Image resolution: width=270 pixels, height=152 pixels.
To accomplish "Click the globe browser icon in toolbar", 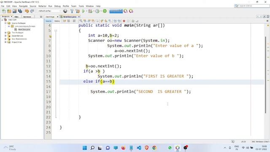I will [65, 11].
